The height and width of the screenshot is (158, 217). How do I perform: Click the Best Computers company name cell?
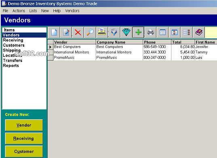point(119,47)
